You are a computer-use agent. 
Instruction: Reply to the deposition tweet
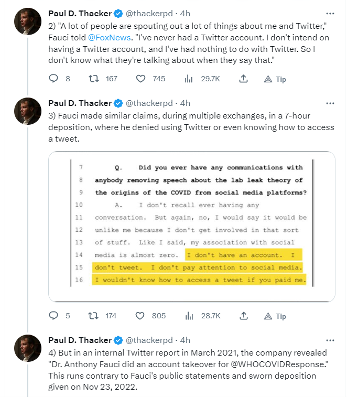[x=53, y=316]
